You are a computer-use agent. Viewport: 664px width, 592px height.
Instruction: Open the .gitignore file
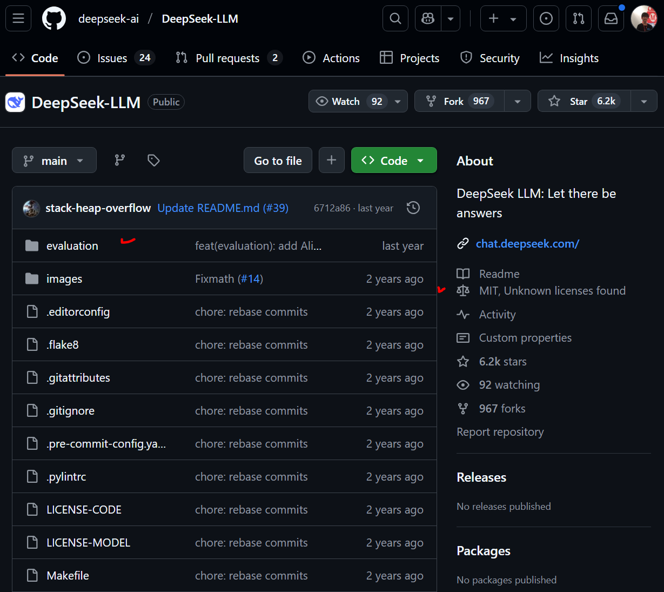(71, 411)
